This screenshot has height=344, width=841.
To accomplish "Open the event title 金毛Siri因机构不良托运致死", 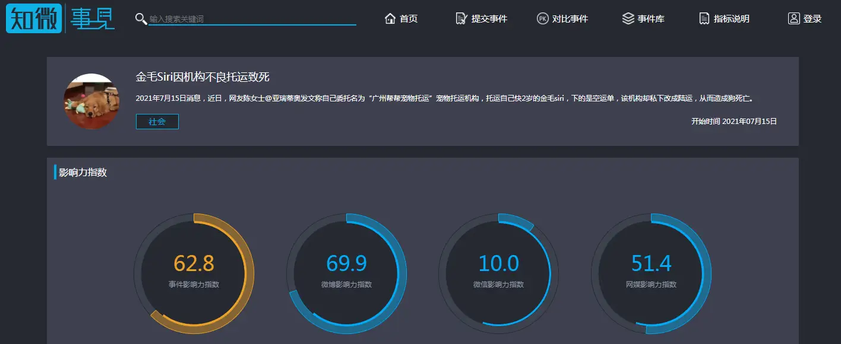I will [x=203, y=77].
